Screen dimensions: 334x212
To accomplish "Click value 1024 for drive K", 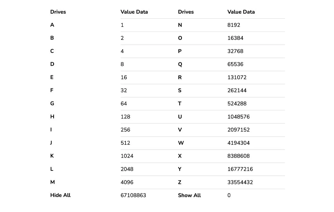I will pyautogui.click(x=127, y=156).
